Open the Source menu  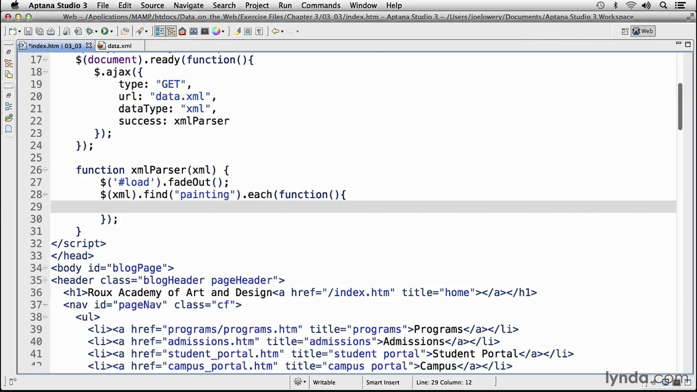tap(152, 5)
